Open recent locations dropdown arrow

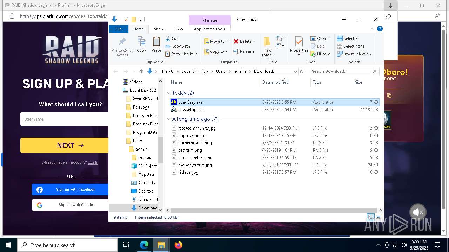(x=134, y=71)
